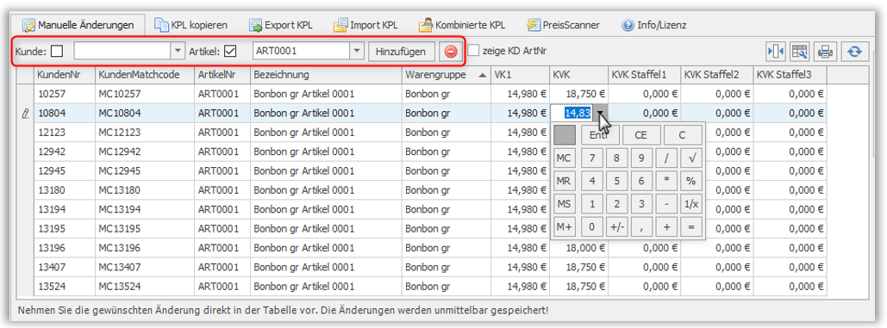Click calculator multiply button
Viewport: 887px width, 328px height.
tap(666, 182)
